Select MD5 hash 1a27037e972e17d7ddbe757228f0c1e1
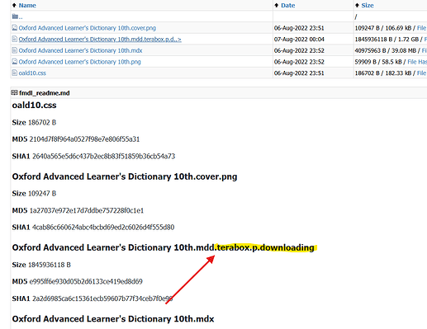Image resolution: width=427 pixels, height=329 pixels. pyautogui.click(x=87, y=210)
